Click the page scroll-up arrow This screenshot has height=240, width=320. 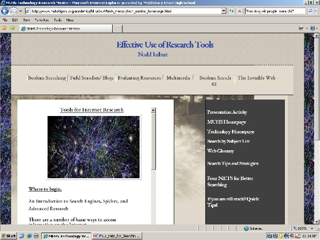coord(316,36)
